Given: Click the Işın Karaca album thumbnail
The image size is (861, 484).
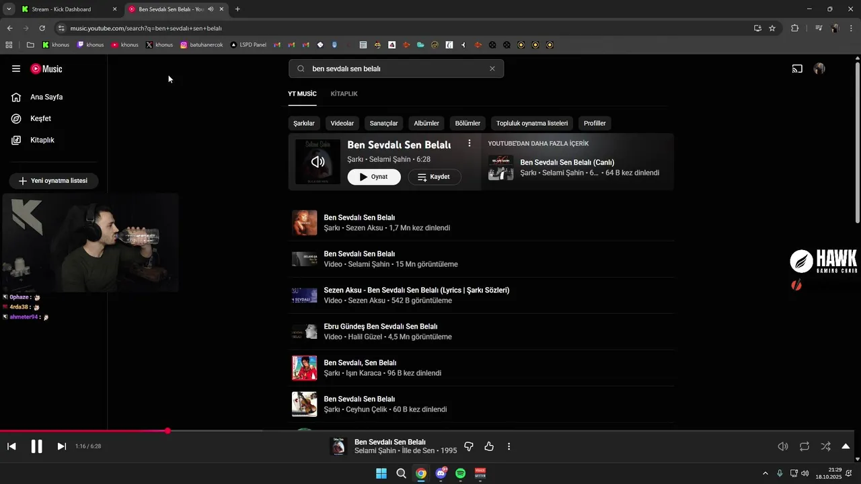Looking at the screenshot, I should click(x=304, y=368).
